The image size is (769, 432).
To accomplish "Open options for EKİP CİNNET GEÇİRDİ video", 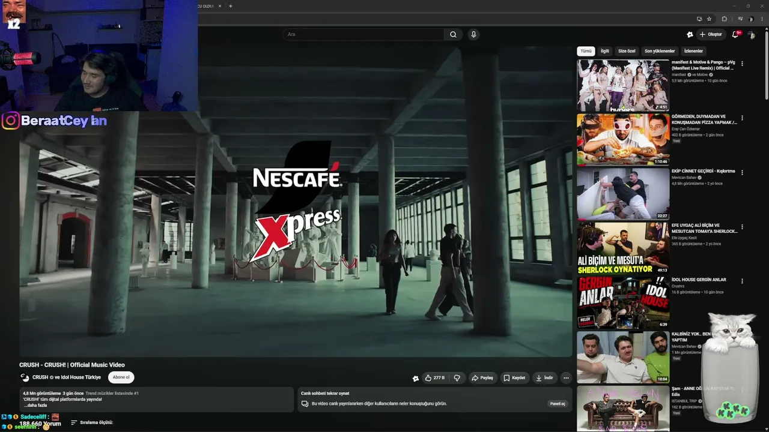I will (x=742, y=172).
